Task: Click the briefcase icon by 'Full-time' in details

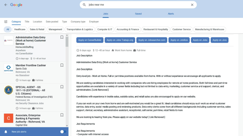Action: click(134, 50)
